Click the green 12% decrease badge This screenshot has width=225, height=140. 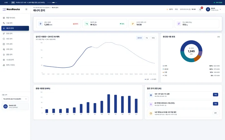(x=122, y=24)
